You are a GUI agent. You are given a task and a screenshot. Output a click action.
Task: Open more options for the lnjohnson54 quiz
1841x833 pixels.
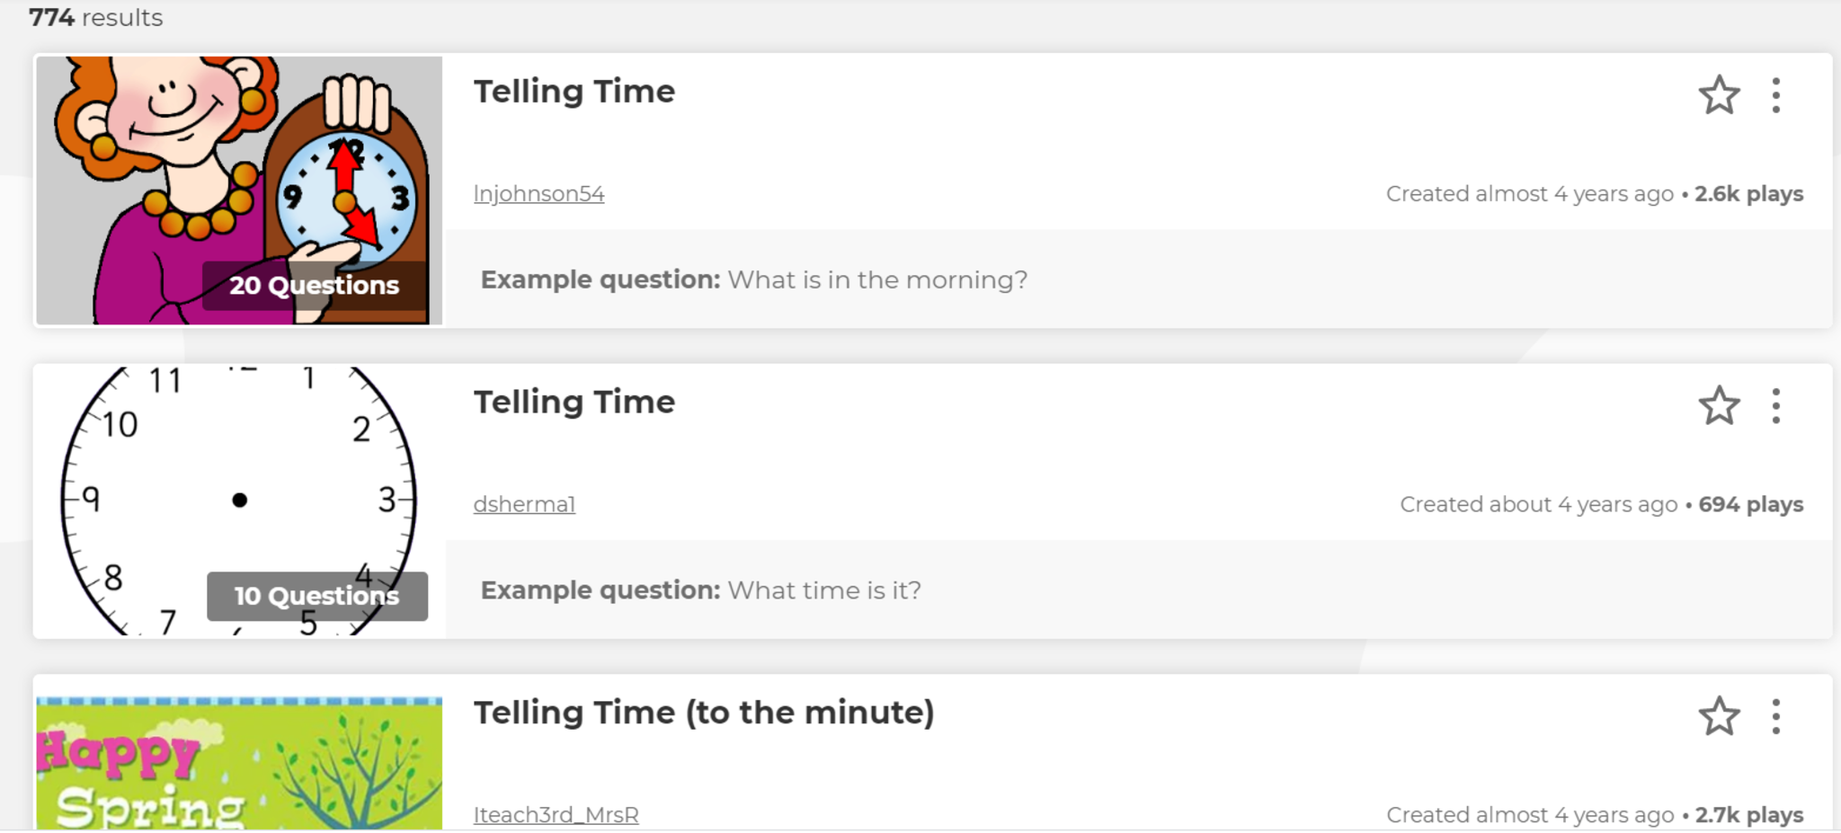point(1775,94)
